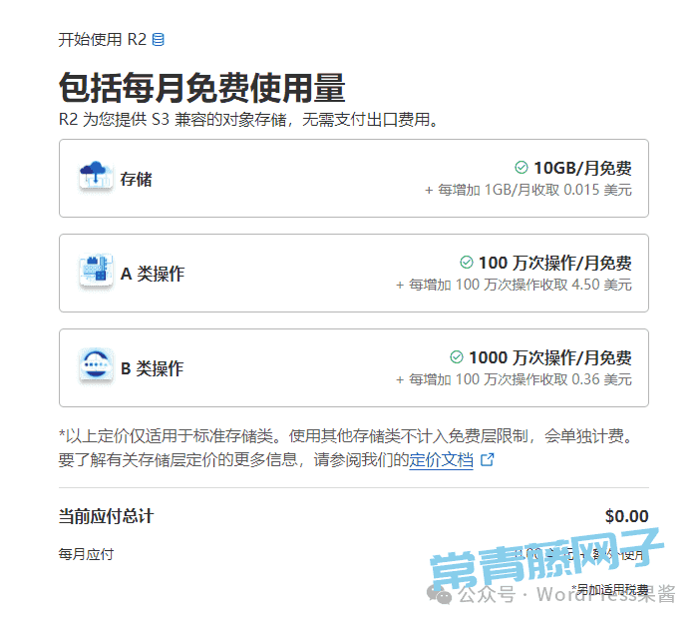Click the $0.00 total amount
This screenshot has width=698, height=622.
[x=626, y=516]
